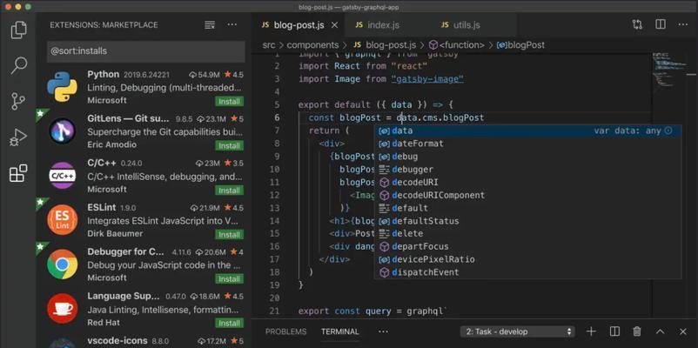The width and height of the screenshot is (698, 348).
Task: Click the GitLens extension logo
Action: click(63, 131)
